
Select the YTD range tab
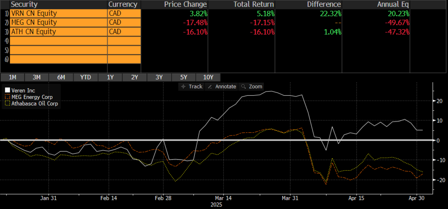pos(85,77)
